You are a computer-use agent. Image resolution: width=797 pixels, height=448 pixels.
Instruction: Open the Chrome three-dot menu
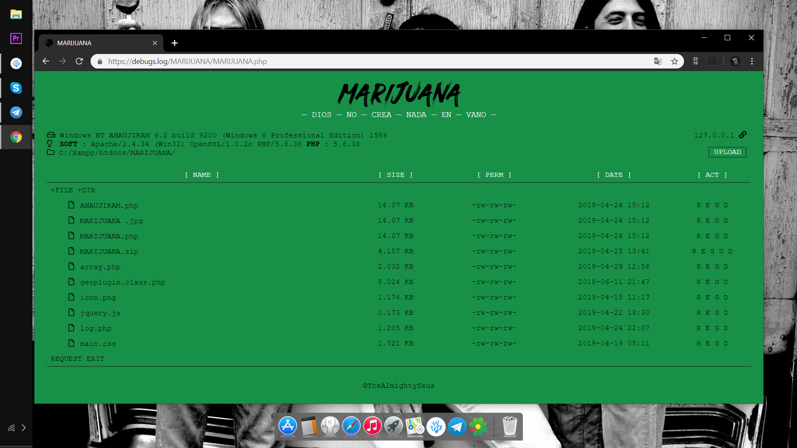click(752, 61)
